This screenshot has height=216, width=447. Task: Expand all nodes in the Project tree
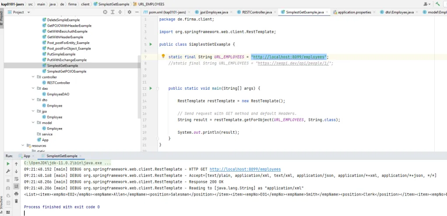(x=113, y=12)
